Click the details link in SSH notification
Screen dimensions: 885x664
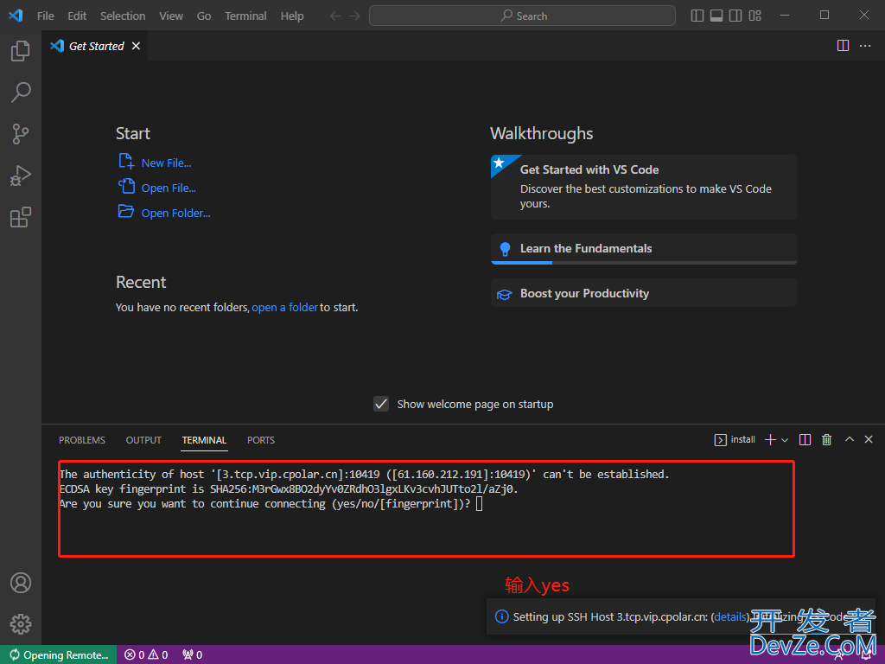click(x=729, y=616)
